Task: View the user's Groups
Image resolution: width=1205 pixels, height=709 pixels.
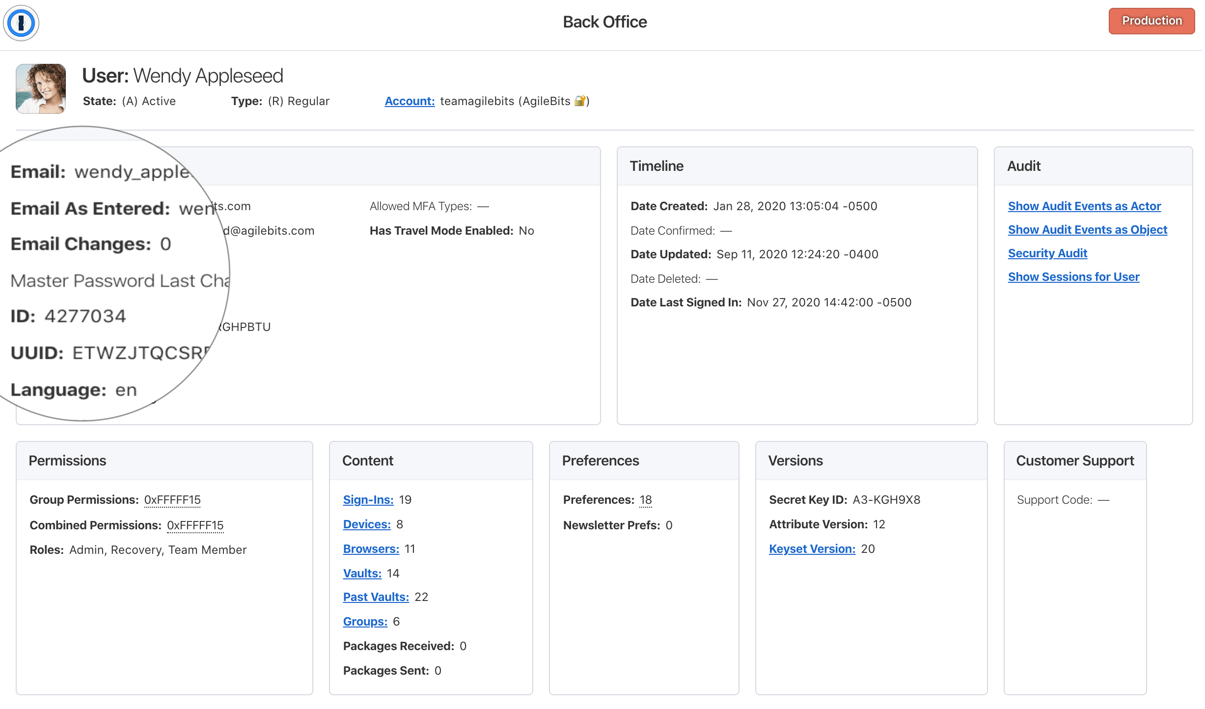Action: (365, 621)
